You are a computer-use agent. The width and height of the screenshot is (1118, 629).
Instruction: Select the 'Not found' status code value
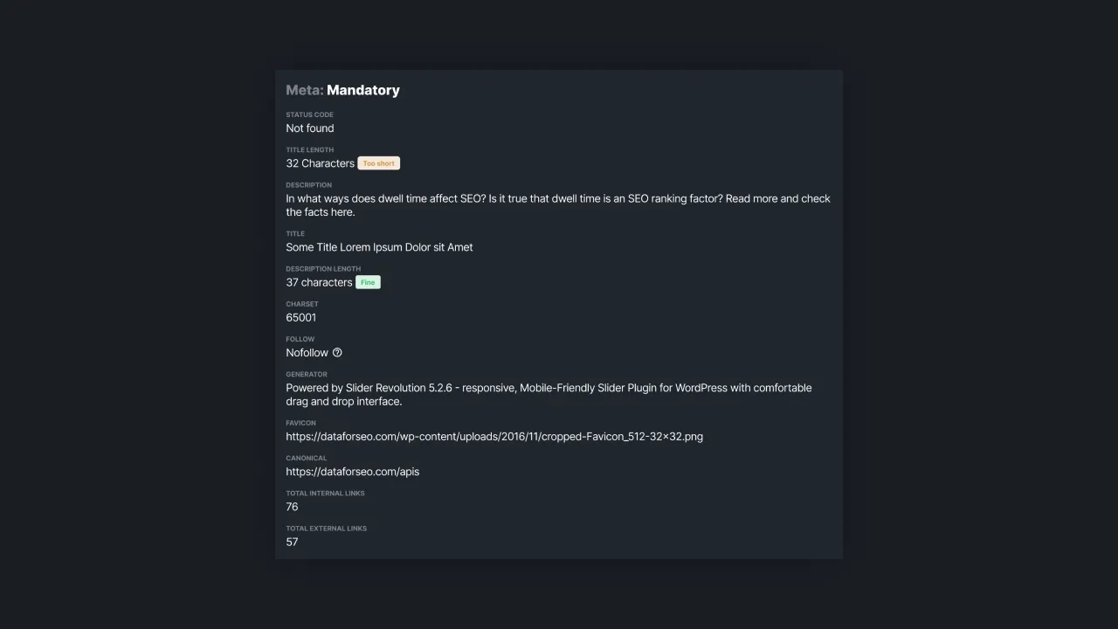coord(310,128)
